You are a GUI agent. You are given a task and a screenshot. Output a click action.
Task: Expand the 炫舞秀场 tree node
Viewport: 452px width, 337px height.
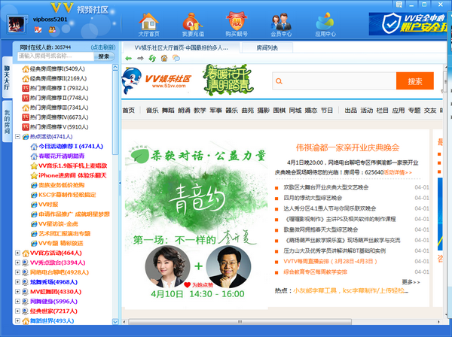[x=18, y=282]
